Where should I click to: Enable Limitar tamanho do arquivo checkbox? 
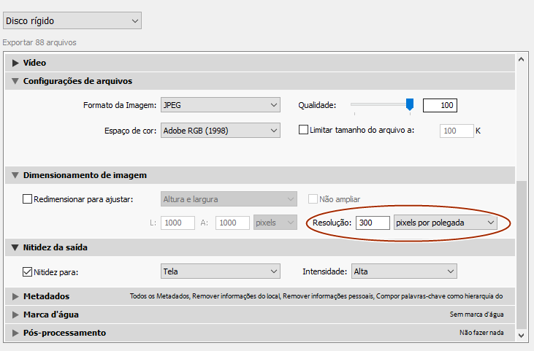click(305, 131)
